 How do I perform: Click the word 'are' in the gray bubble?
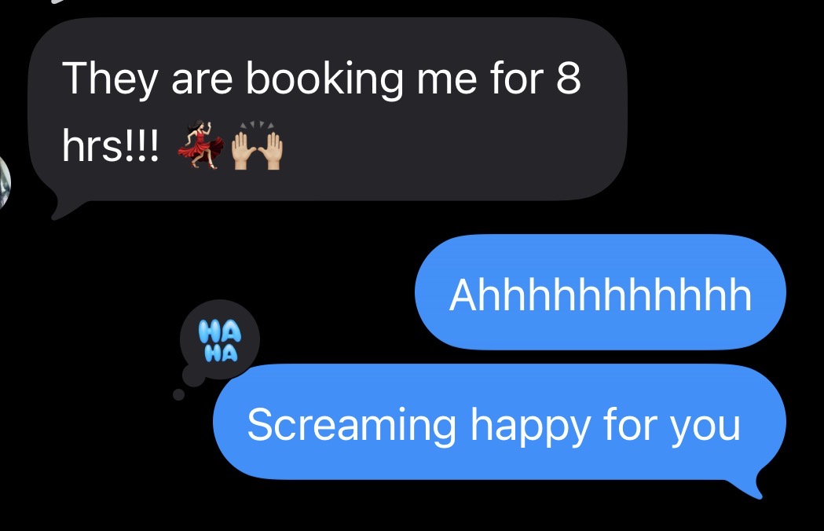click(x=202, y=81)
